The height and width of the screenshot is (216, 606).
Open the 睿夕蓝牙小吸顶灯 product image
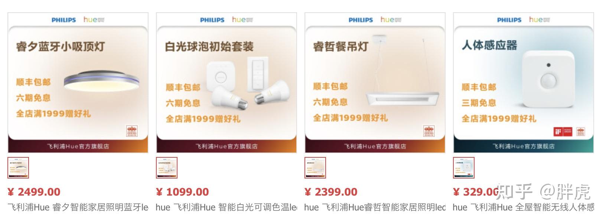coord(78,83)
